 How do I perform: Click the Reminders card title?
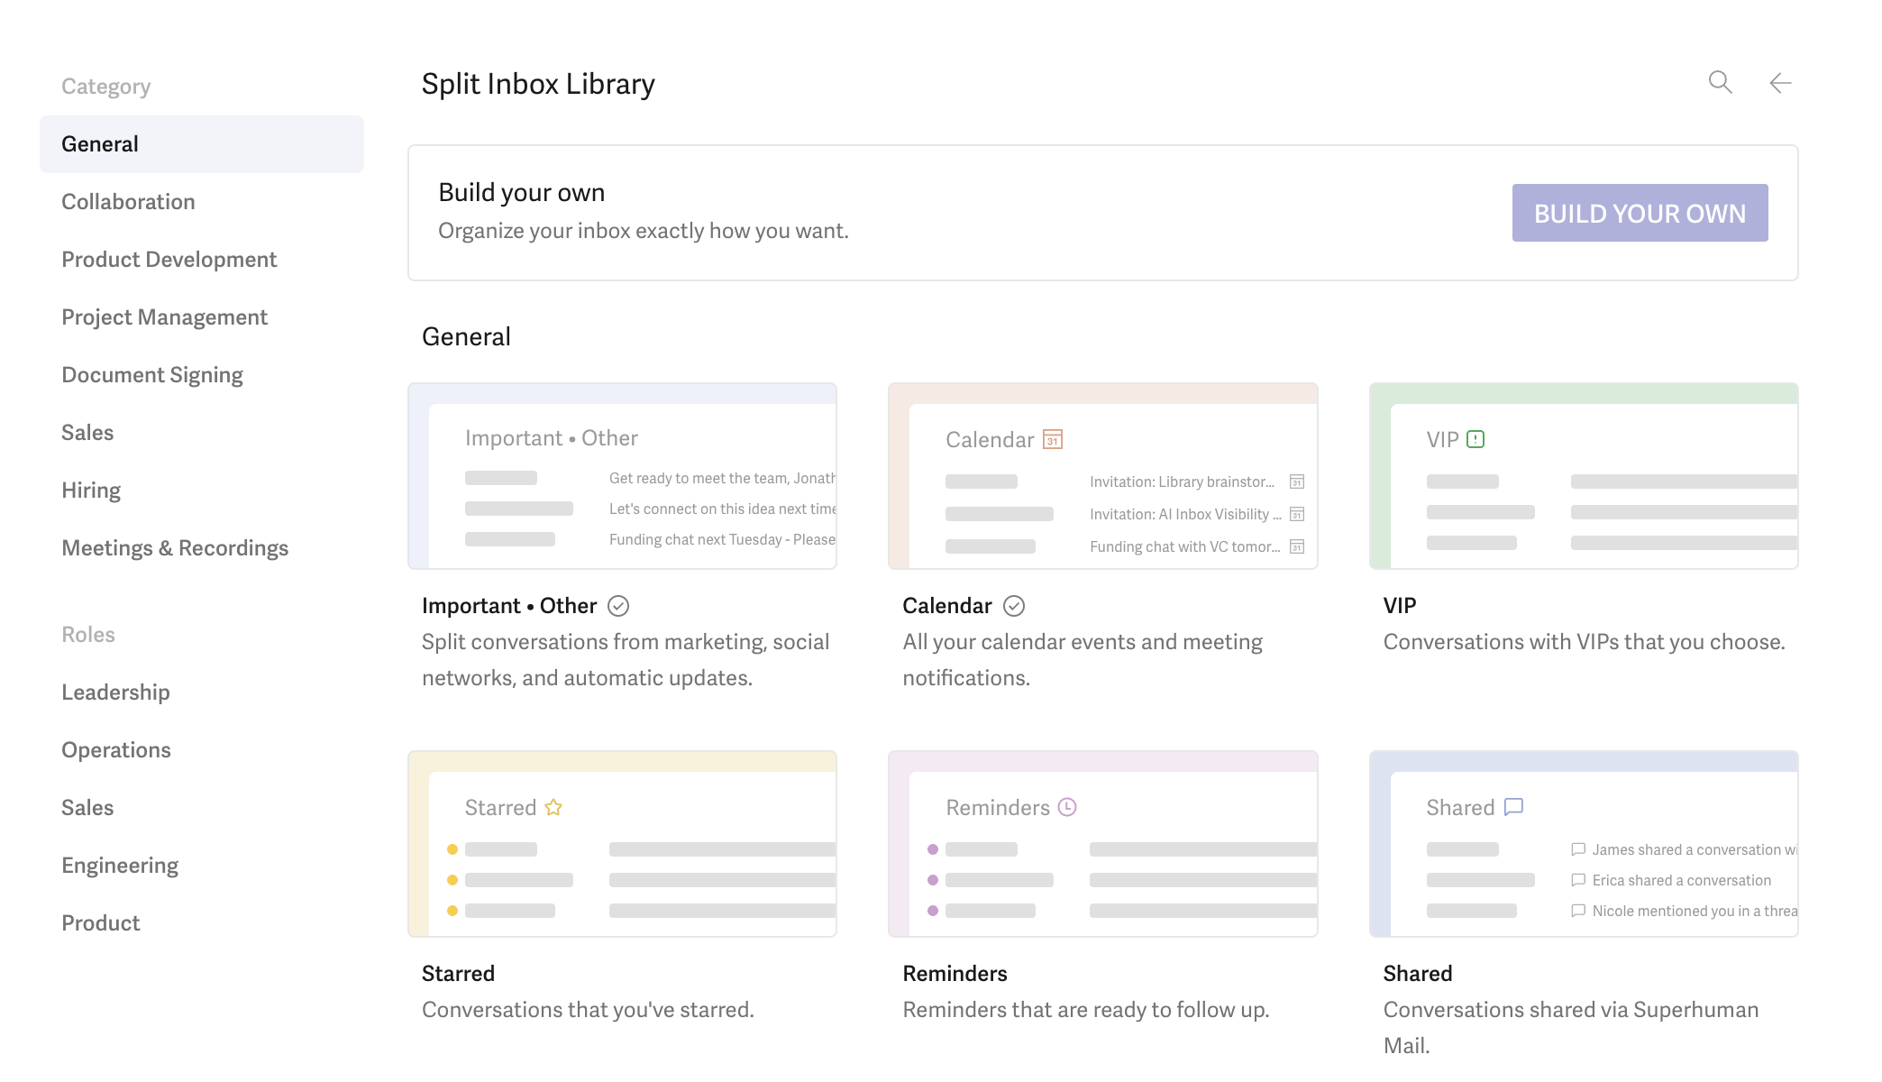tap(955, 974)
